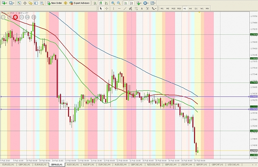258x167 pixels.
Task: Select the Text tool (A)
Action: tap(142, 9)
